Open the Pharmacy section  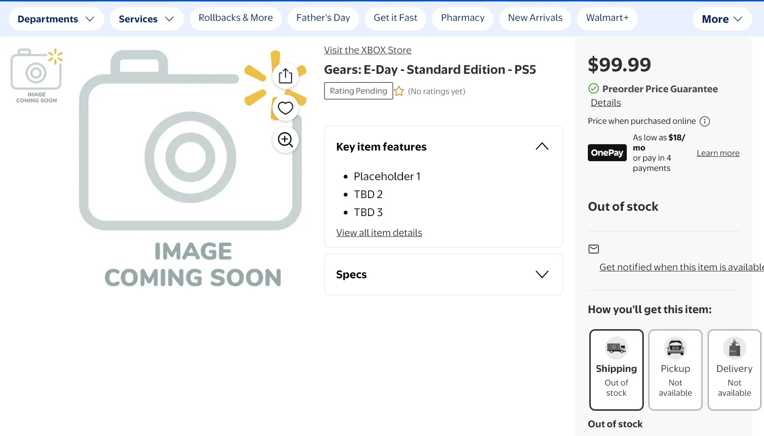(x=463, y=18)
